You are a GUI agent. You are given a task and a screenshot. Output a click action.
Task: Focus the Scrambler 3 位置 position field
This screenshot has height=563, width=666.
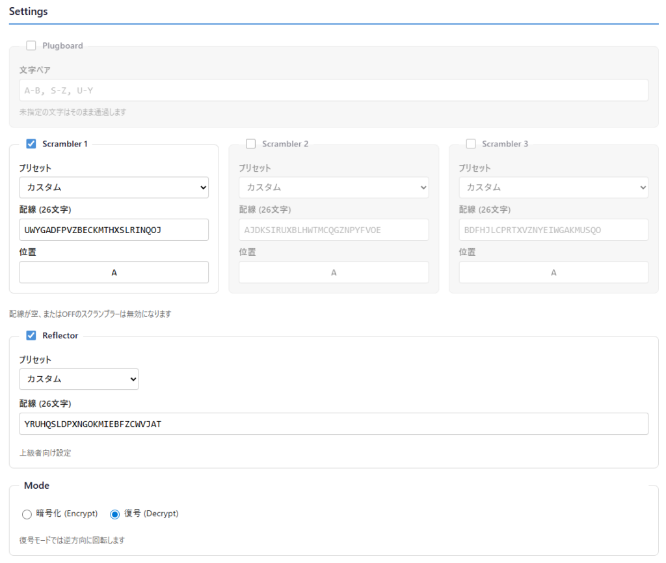pyautogui.click(x=553, y=273)
